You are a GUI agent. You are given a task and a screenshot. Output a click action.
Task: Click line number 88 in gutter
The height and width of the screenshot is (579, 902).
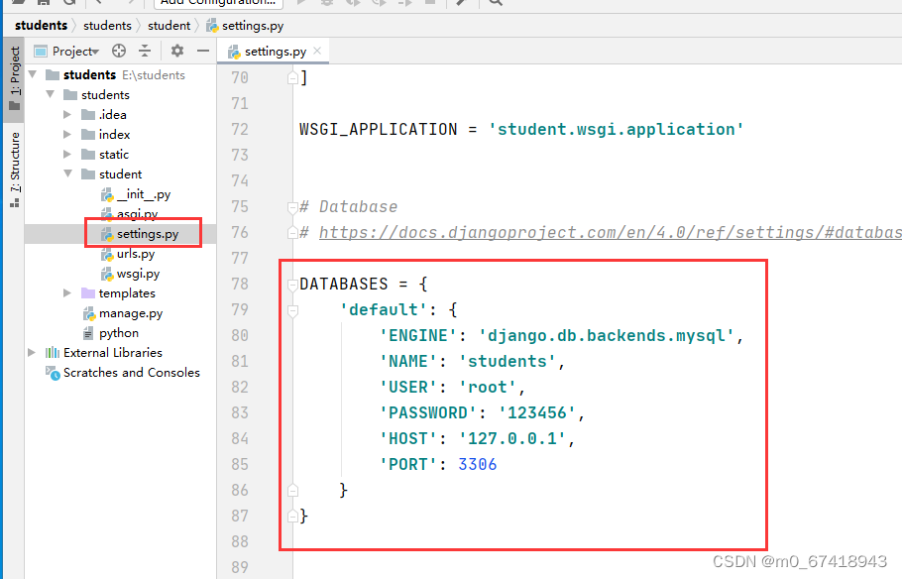tap(240, 541)
